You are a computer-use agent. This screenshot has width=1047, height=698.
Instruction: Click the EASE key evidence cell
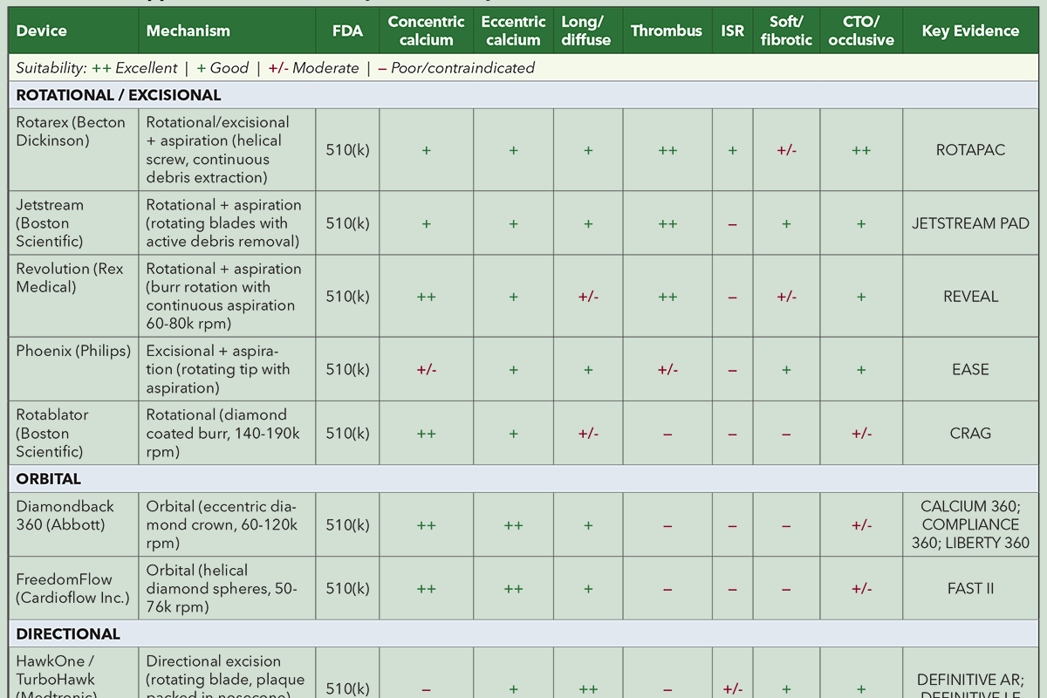[971, 370]
